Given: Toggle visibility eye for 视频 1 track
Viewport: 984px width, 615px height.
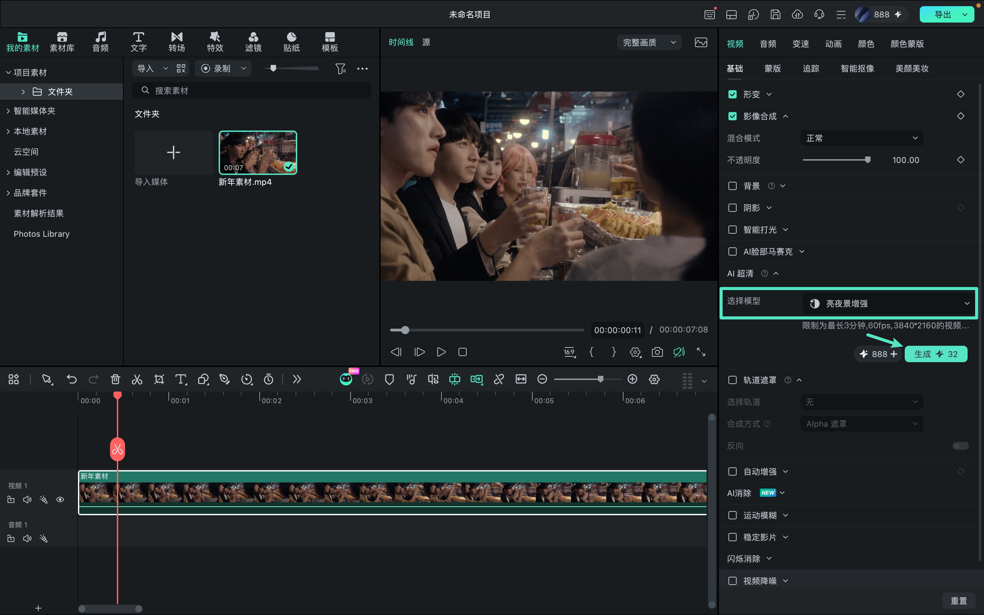Looking at the screenshot, I should click(x=60, y=500).
